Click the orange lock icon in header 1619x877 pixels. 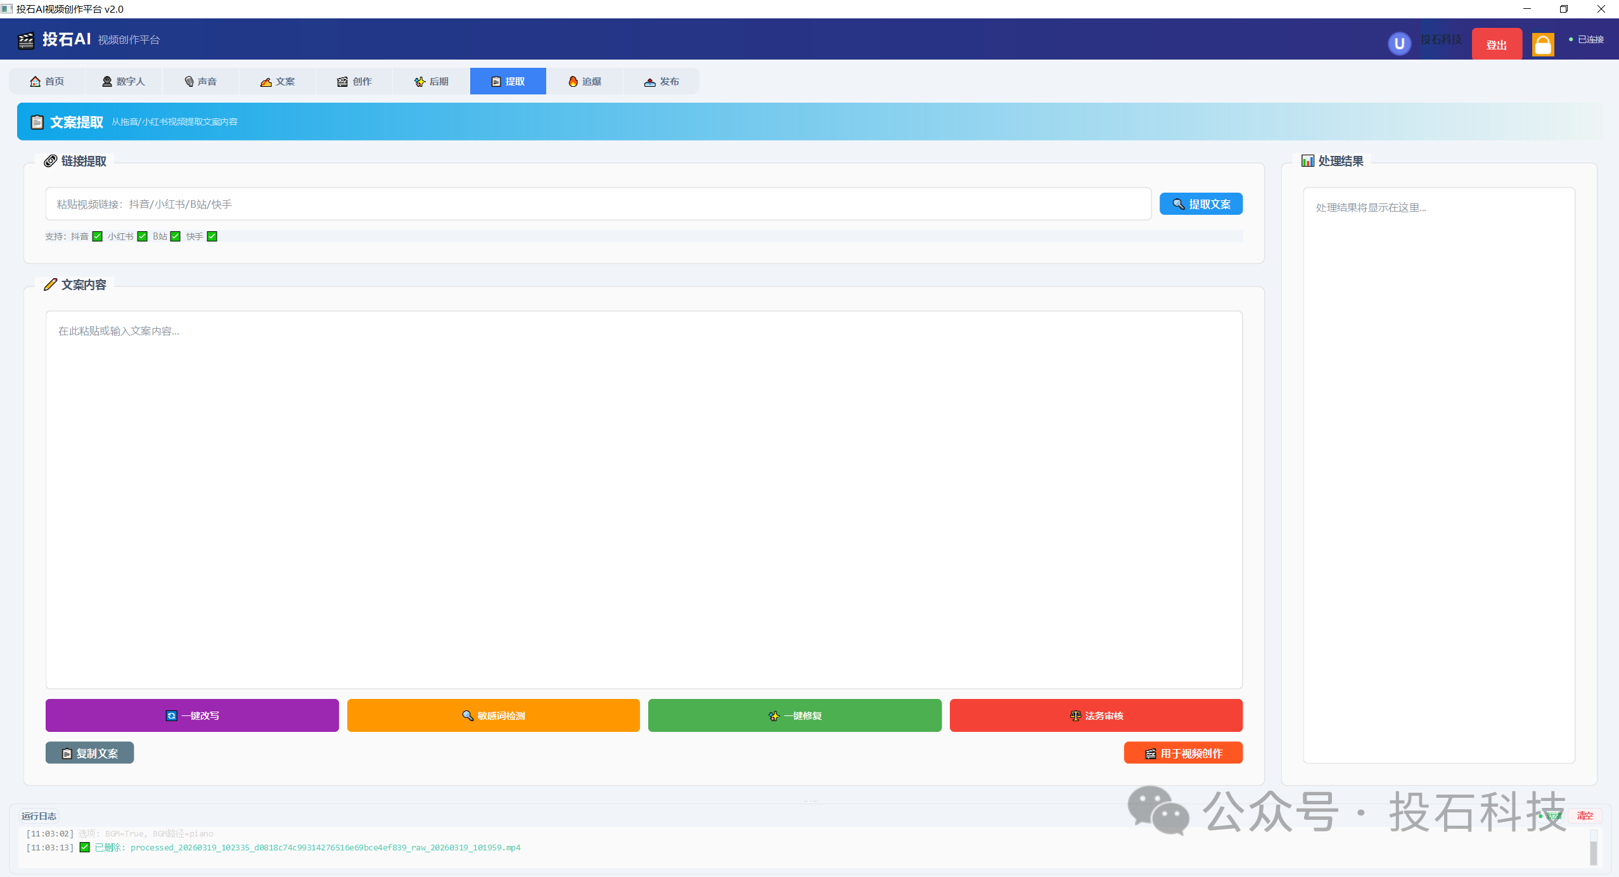(1542, 44)
